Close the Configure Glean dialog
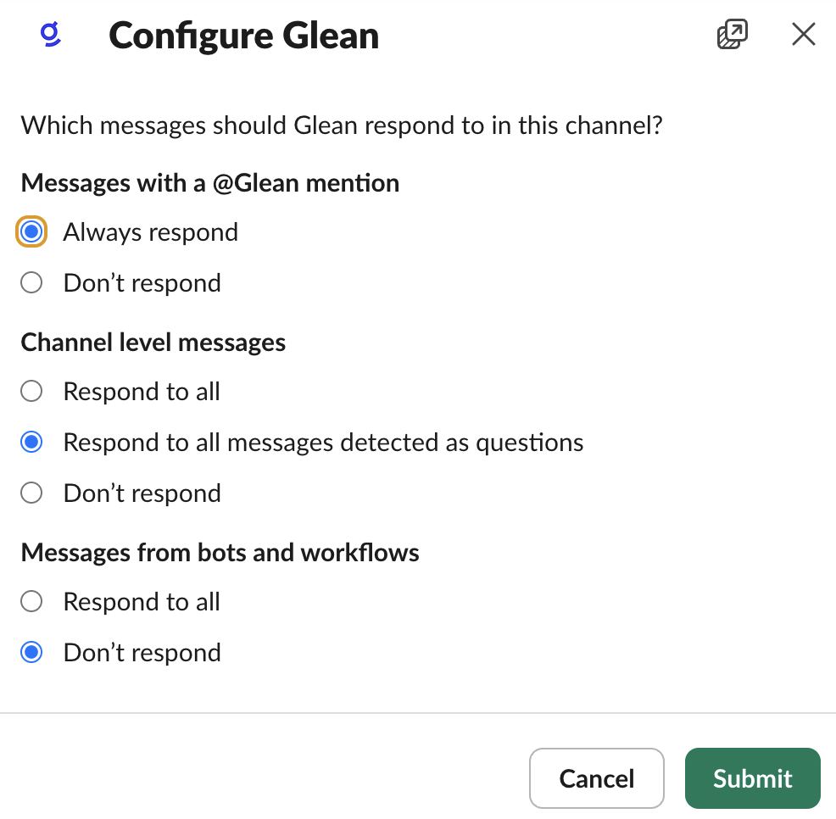The image size is (836, 819). (x=802, y=34)
